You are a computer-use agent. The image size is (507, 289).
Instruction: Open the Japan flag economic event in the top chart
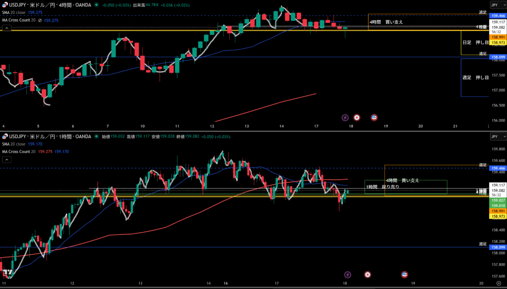(x=357, y=118)
